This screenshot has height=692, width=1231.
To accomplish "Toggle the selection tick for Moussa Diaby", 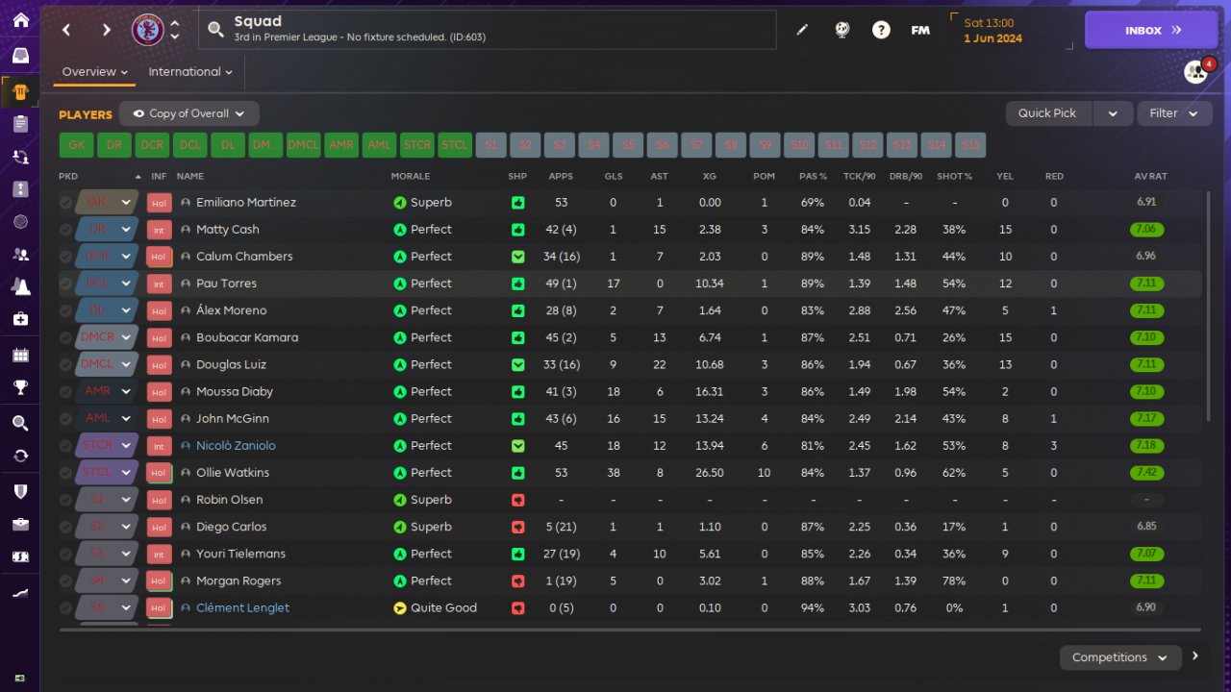I will pos(65,391).
